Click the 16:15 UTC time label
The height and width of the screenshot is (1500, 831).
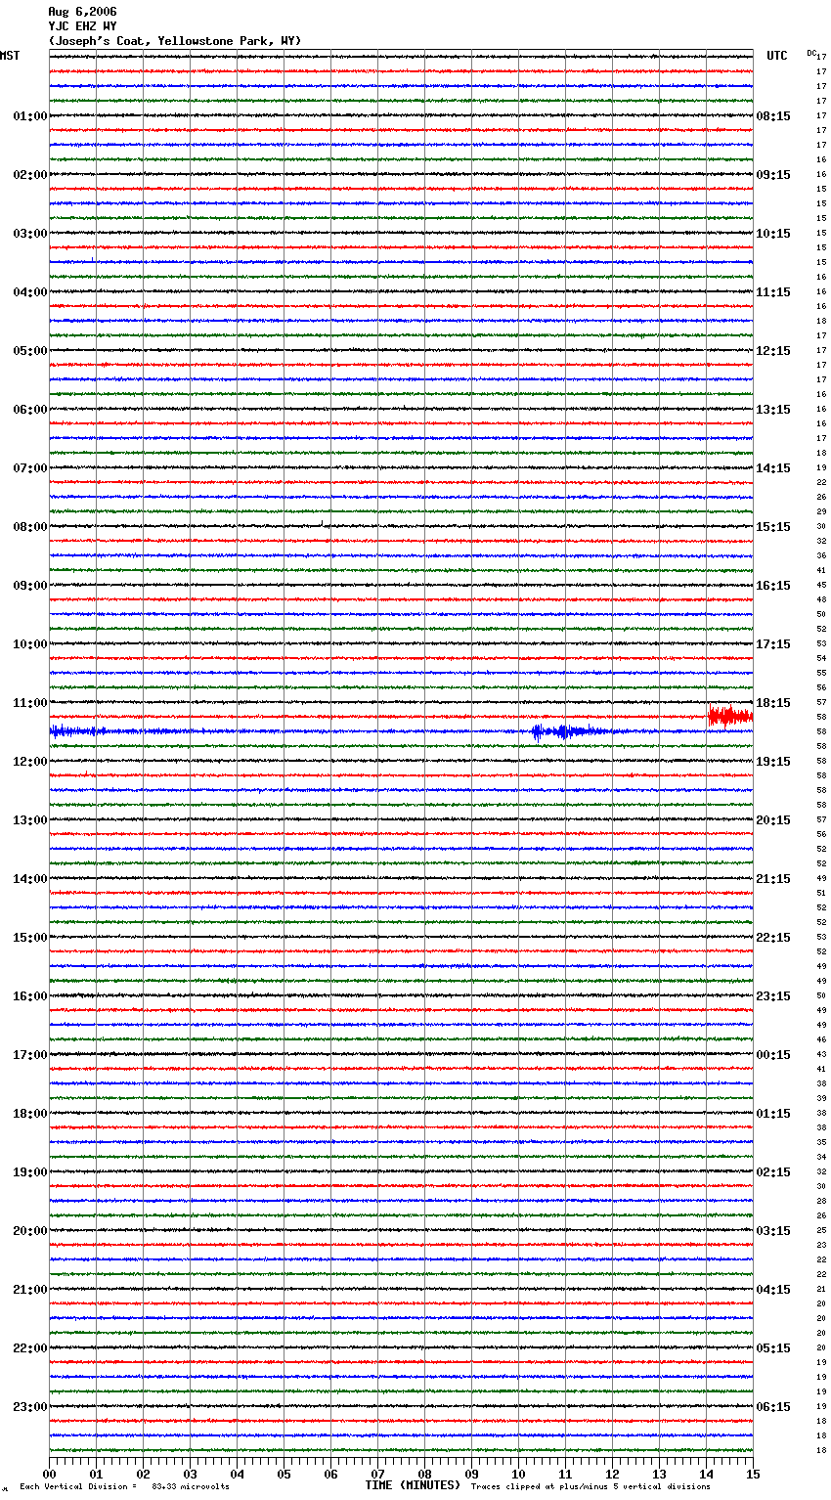[773, 586]
